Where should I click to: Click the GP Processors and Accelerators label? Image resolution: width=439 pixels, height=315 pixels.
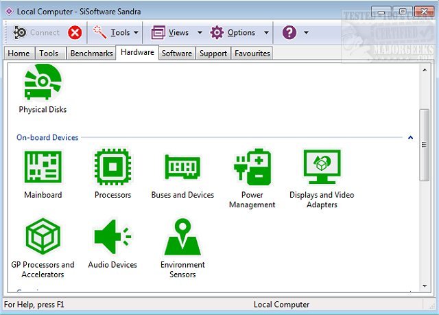pyautogui.click(x=43, y=269)
